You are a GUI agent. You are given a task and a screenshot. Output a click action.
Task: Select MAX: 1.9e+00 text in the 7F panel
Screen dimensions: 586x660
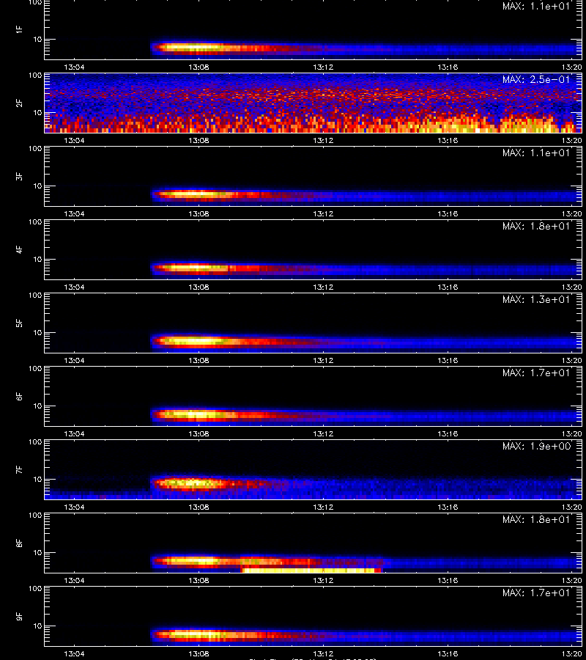(536, 446)
